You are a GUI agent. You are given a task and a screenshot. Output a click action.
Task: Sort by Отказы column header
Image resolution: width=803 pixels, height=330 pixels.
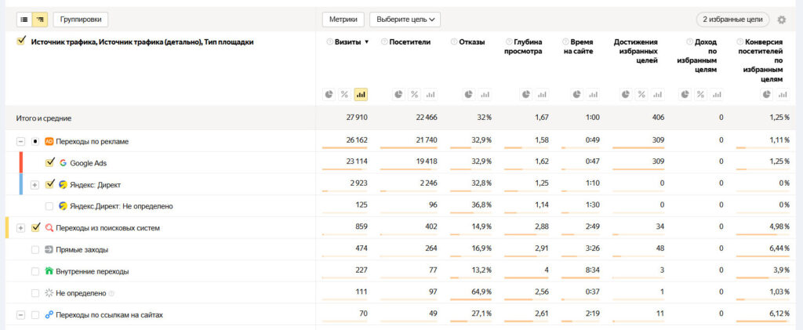471,42
